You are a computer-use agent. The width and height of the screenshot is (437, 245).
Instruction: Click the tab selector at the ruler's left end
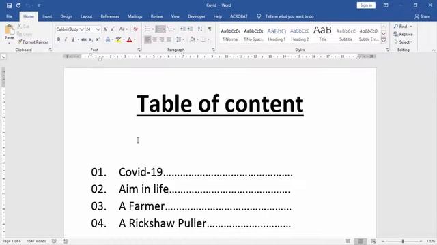tap(3, 56)
